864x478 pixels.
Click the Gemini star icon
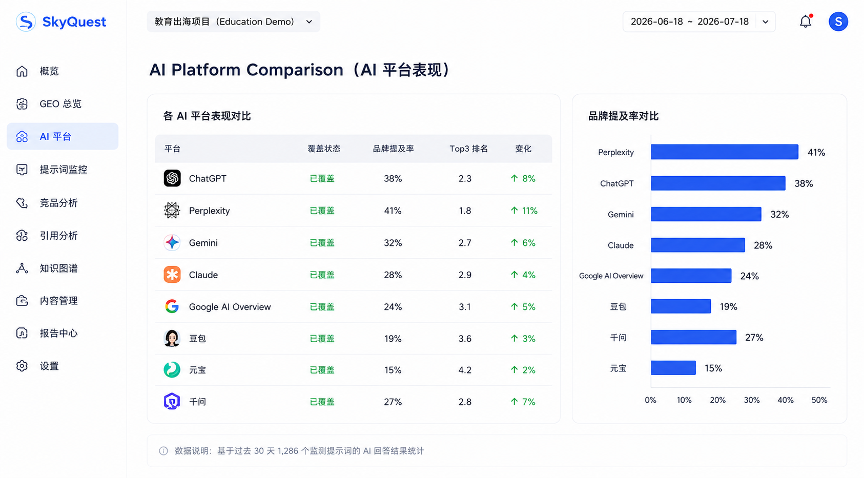click(x=172, y=243)
